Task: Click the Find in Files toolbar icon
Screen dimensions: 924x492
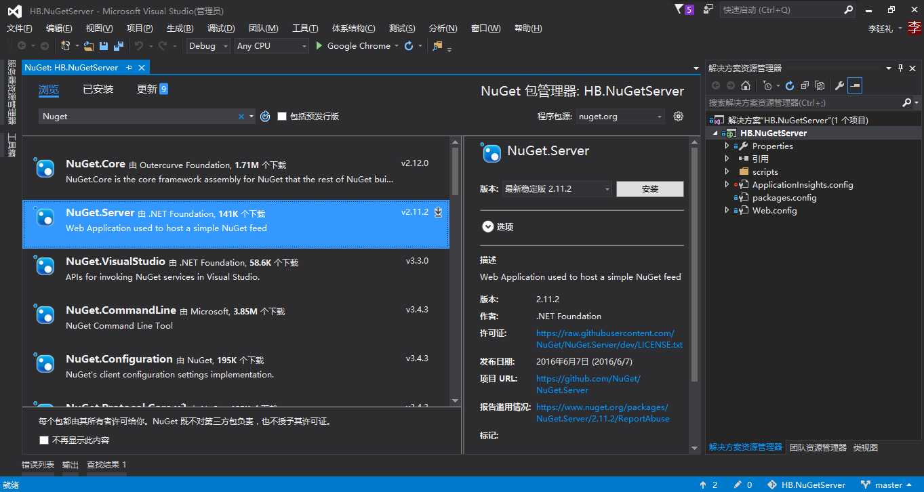Action: tap(437, 46)
